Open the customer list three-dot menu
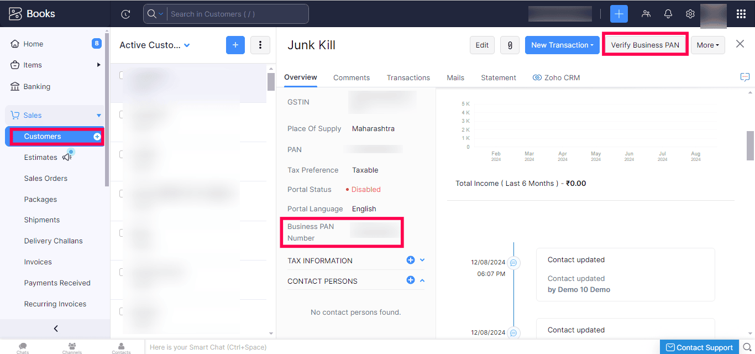This screenshot has width=755, height=354. (260, 45)
